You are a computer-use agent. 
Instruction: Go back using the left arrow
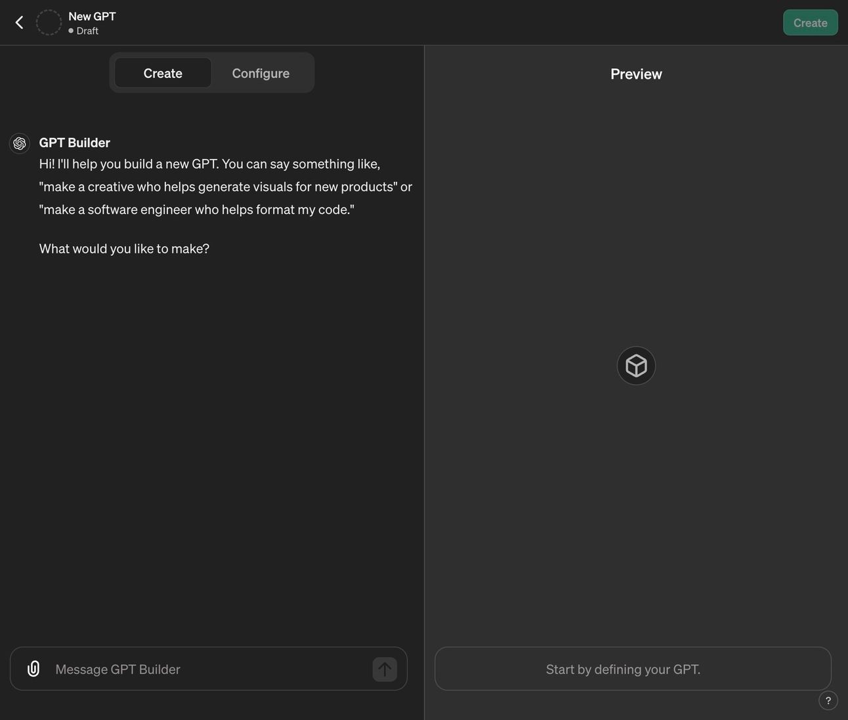coord(19,23)
